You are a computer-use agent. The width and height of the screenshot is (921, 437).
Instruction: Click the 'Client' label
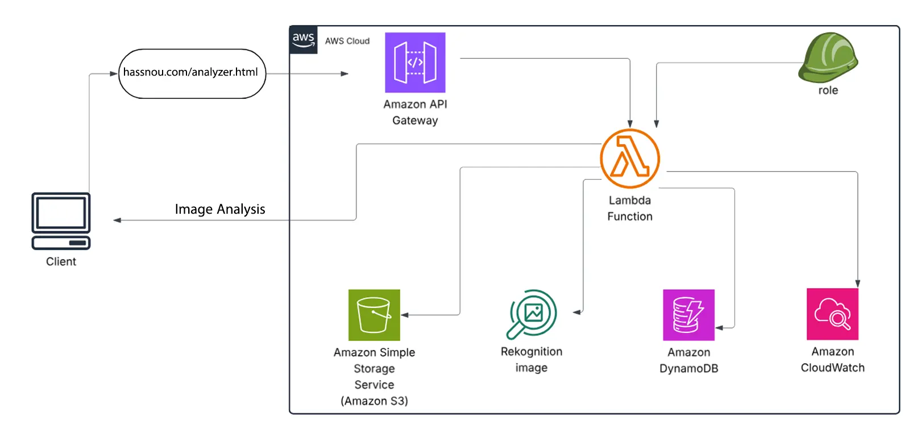click(x=61, y=261)
